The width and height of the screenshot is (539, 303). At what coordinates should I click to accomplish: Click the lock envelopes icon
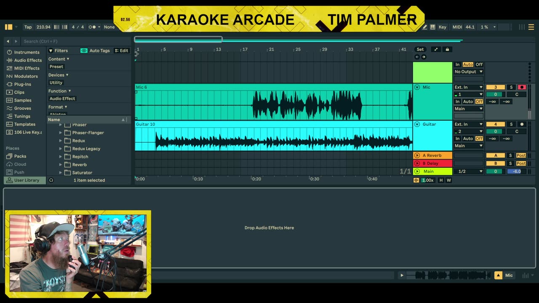click(447, 49)
